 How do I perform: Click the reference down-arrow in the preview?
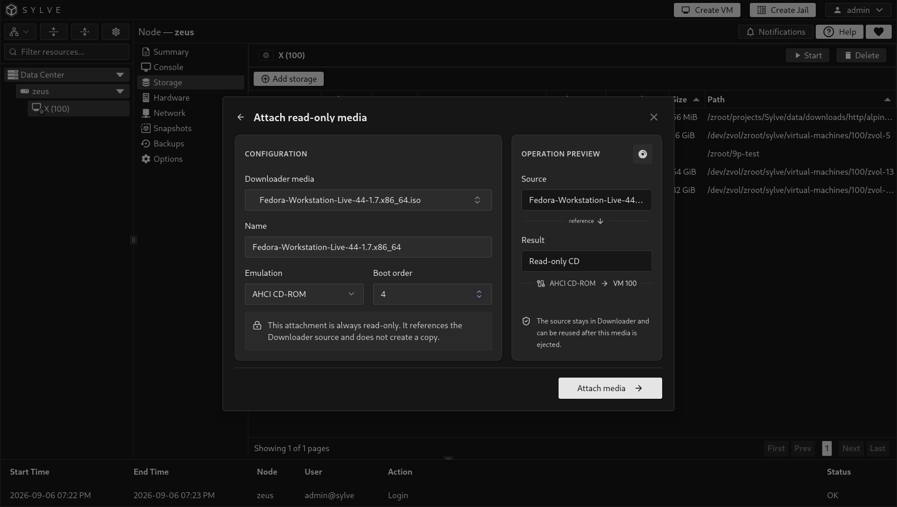(x=600, y=221)
